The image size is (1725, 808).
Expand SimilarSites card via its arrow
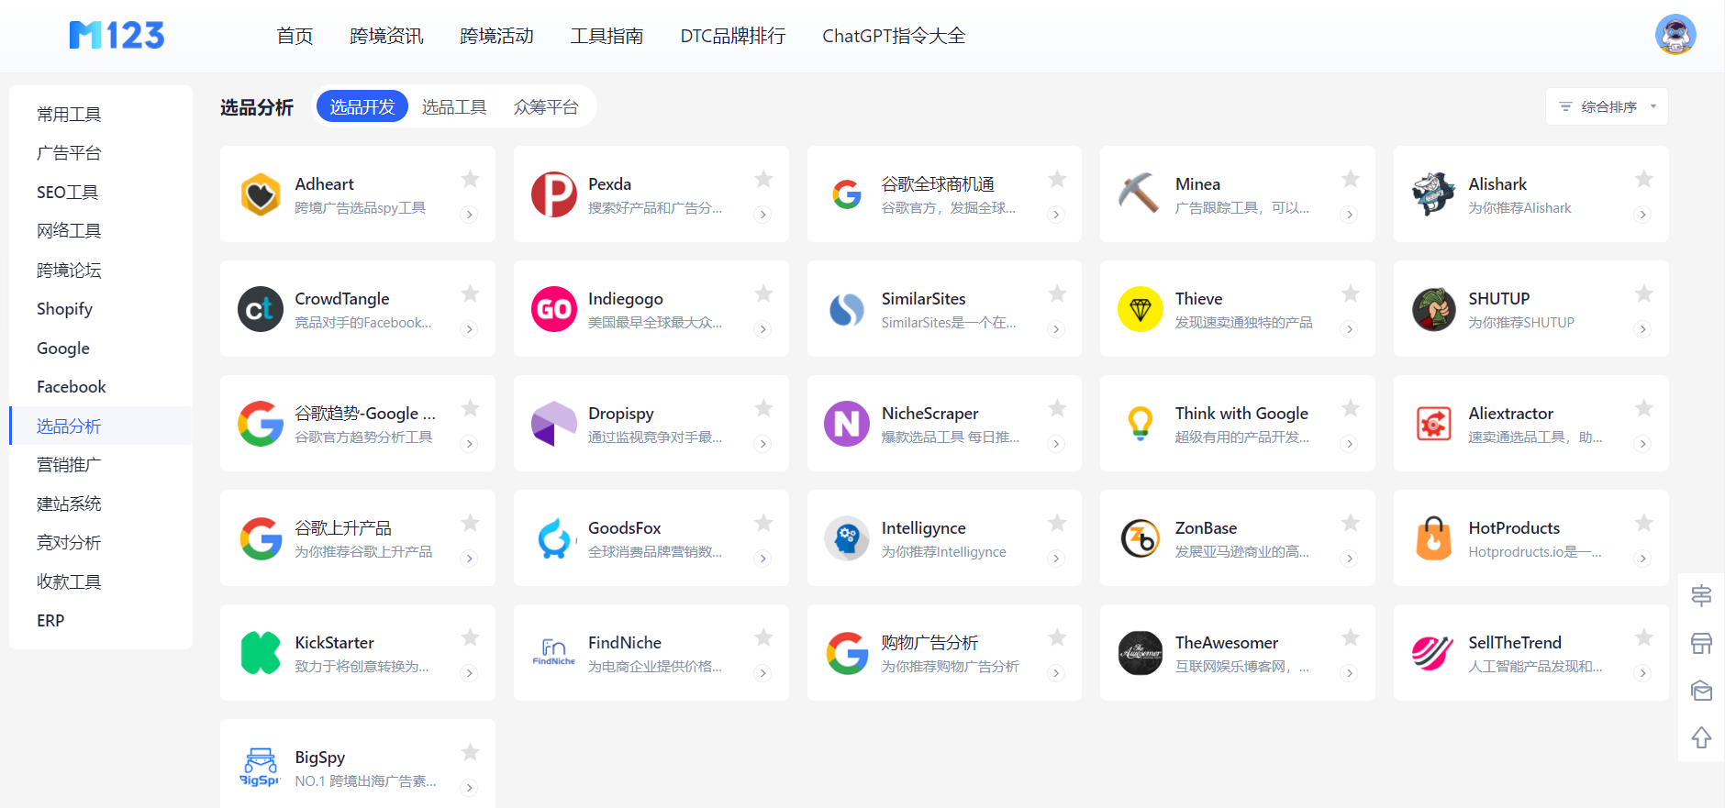pos(1056,329)
